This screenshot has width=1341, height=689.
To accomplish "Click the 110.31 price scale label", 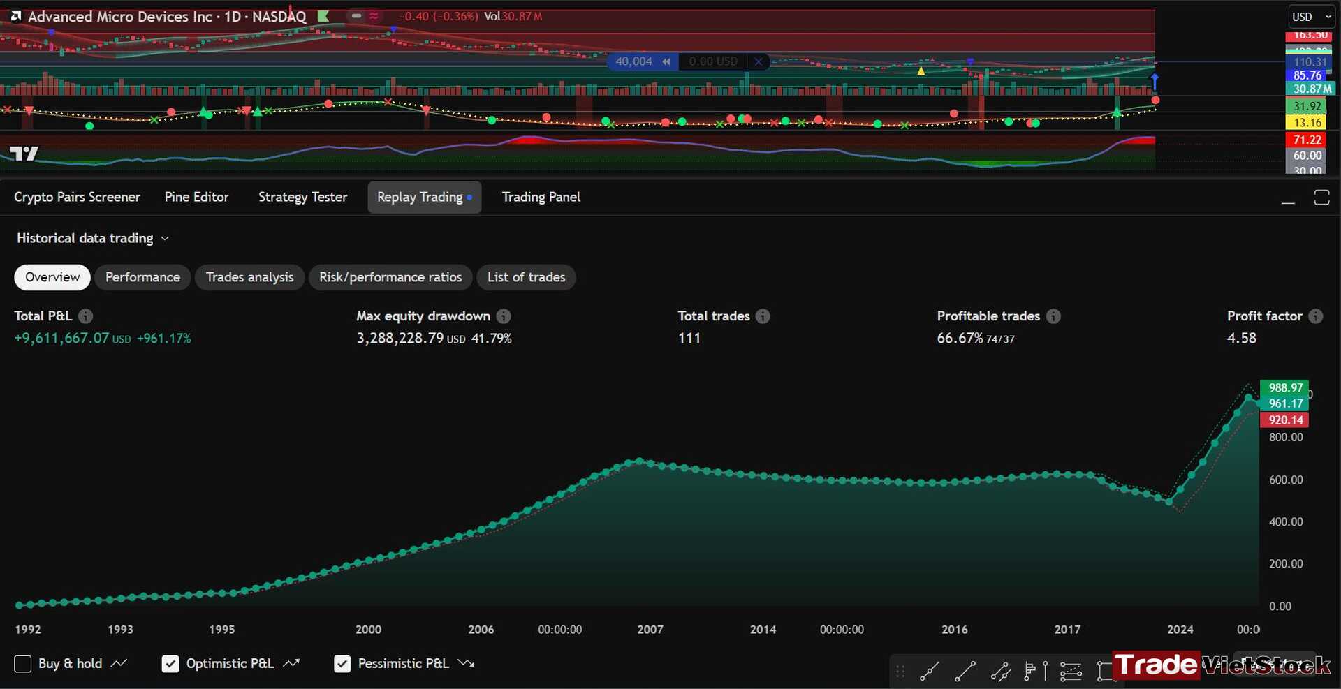I will tap(1310, 62).
